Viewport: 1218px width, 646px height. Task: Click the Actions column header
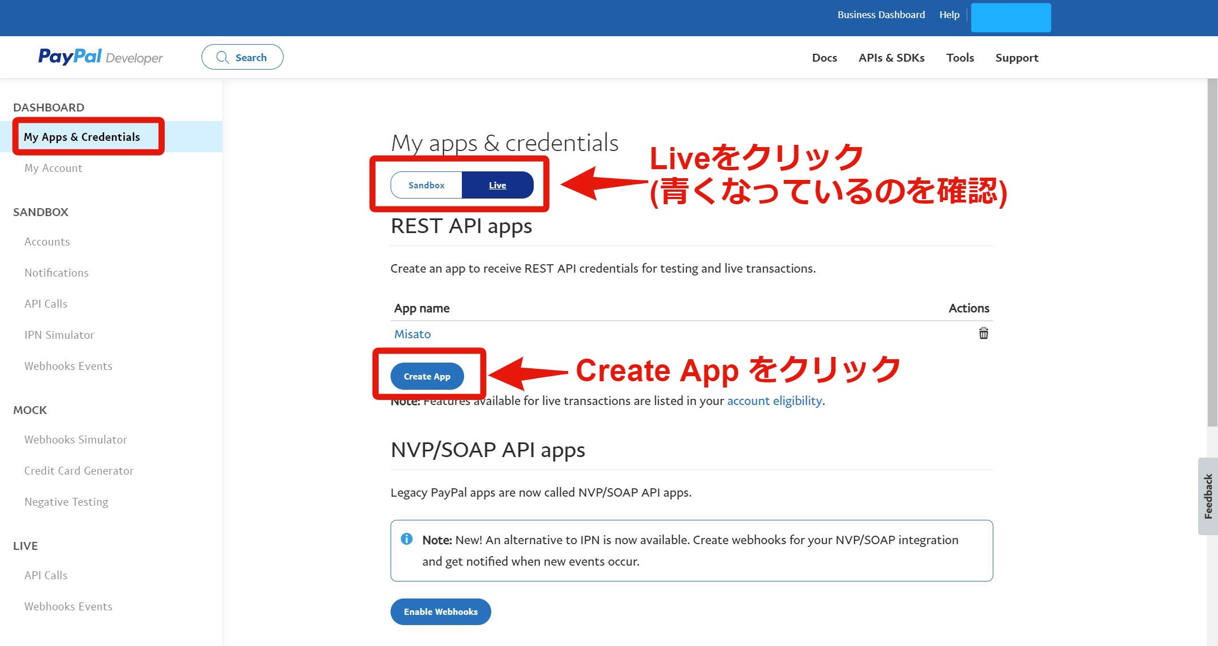pos(969,308)
